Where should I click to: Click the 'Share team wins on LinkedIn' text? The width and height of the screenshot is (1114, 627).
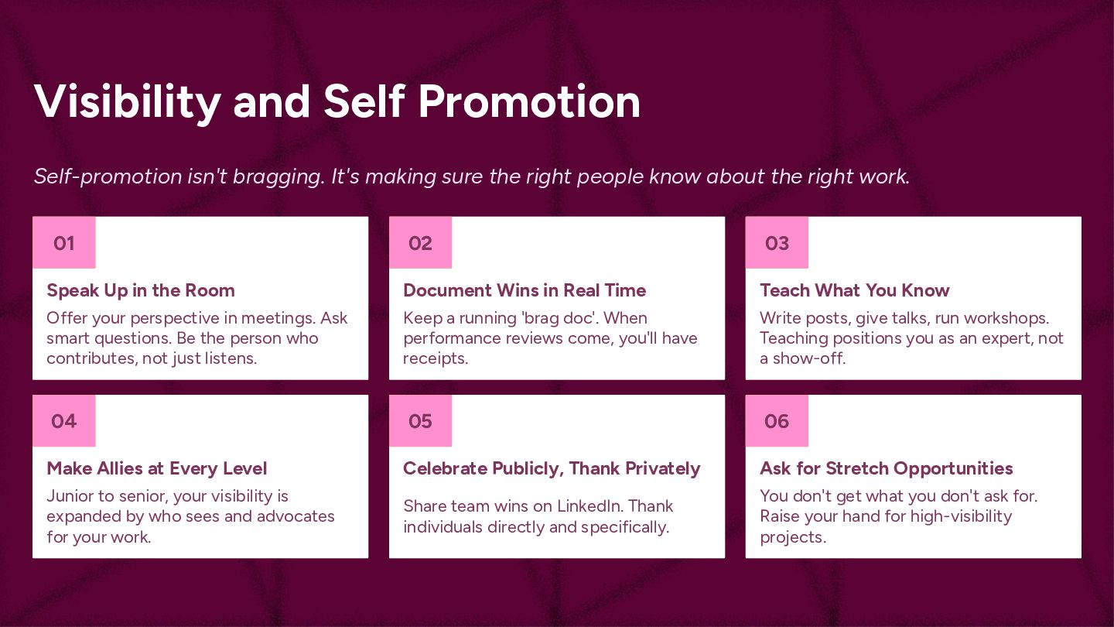pyautogui.click(x=538, y=516)
